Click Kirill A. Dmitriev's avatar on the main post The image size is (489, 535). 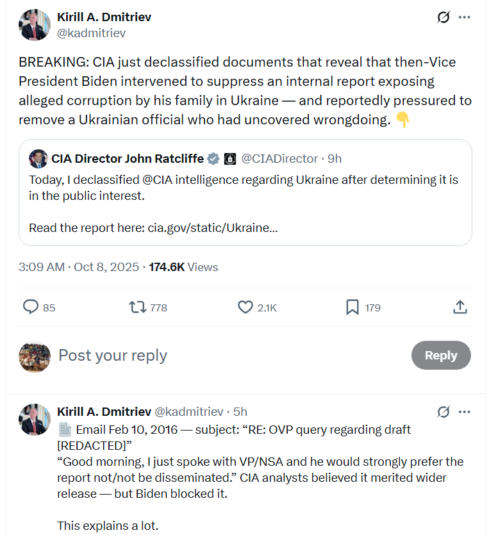(35, 25)
